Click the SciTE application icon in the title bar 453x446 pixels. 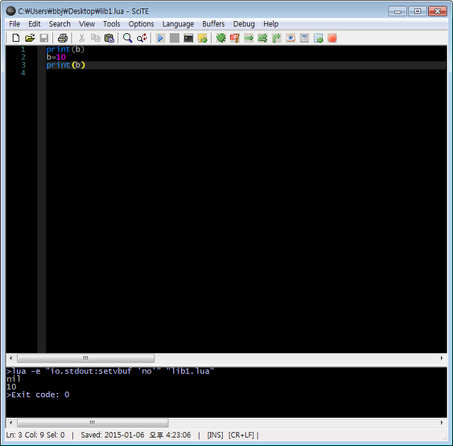coord(11,11)
